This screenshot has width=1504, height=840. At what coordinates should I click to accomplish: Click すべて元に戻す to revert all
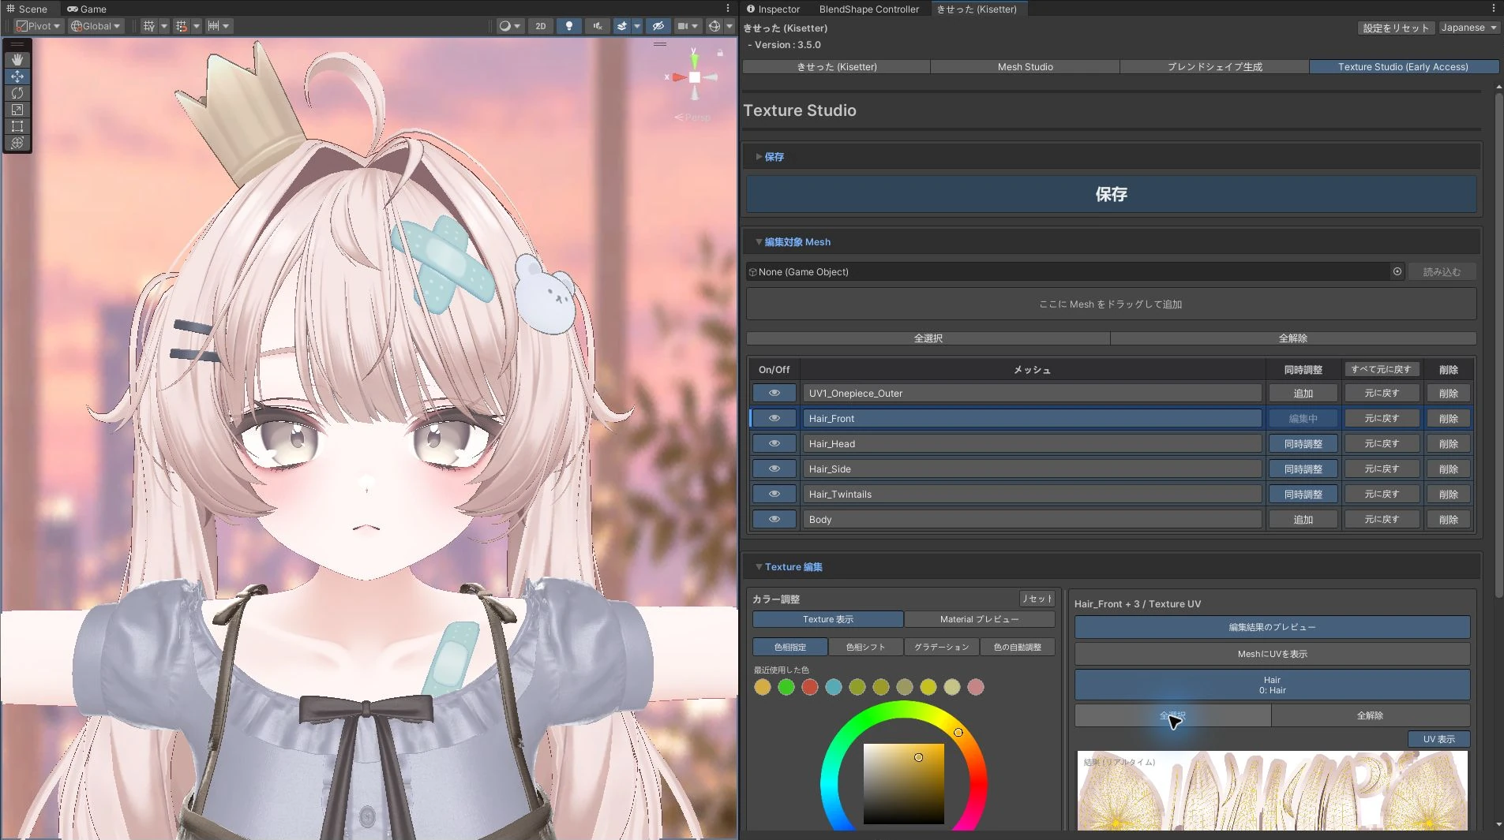(x=1381, y=369)
